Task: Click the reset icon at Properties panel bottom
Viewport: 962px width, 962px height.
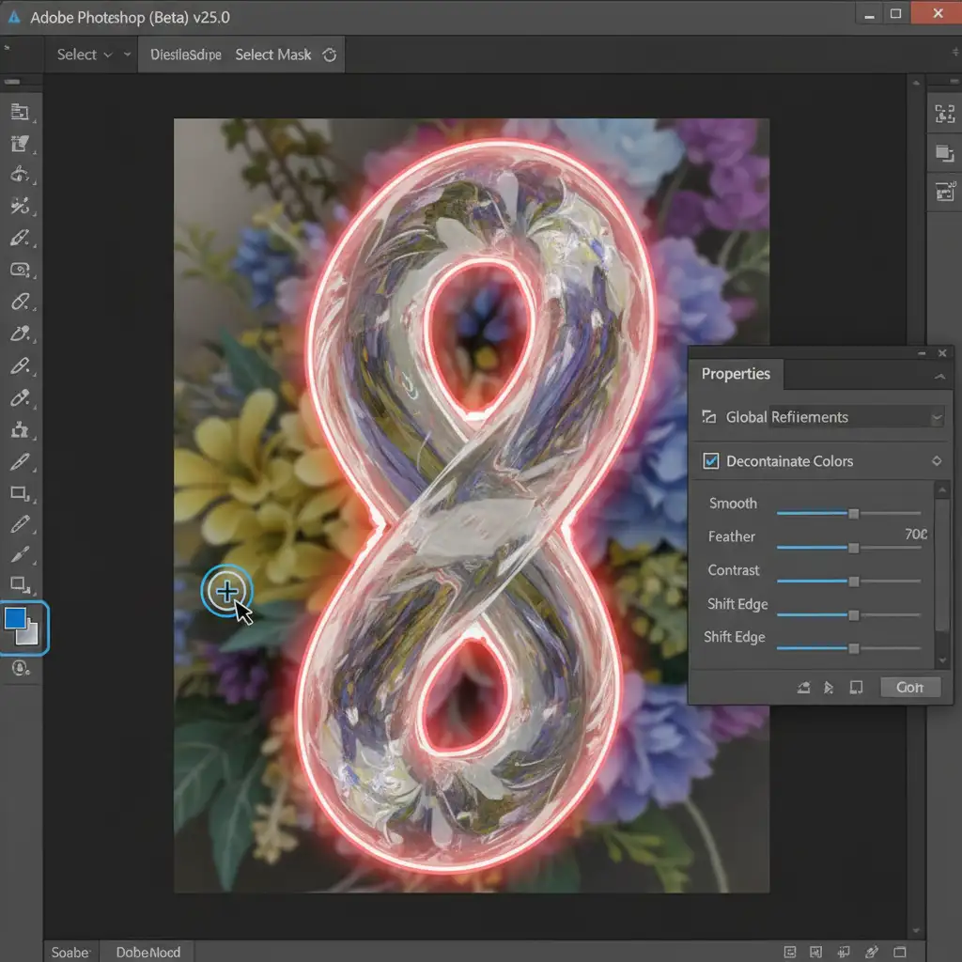Action: click(x=803, y=688)
